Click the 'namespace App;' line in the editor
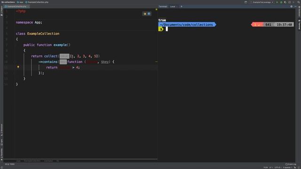Image resolution: width=301 pixels, height=169 pixels. click(29, 23)
